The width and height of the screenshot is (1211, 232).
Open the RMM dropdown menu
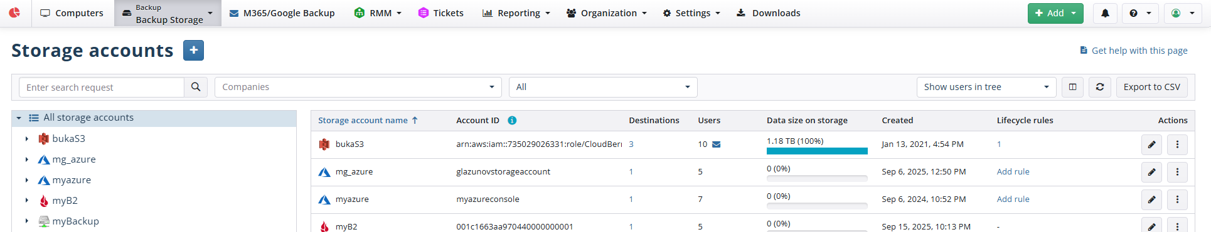click(378, 13)
